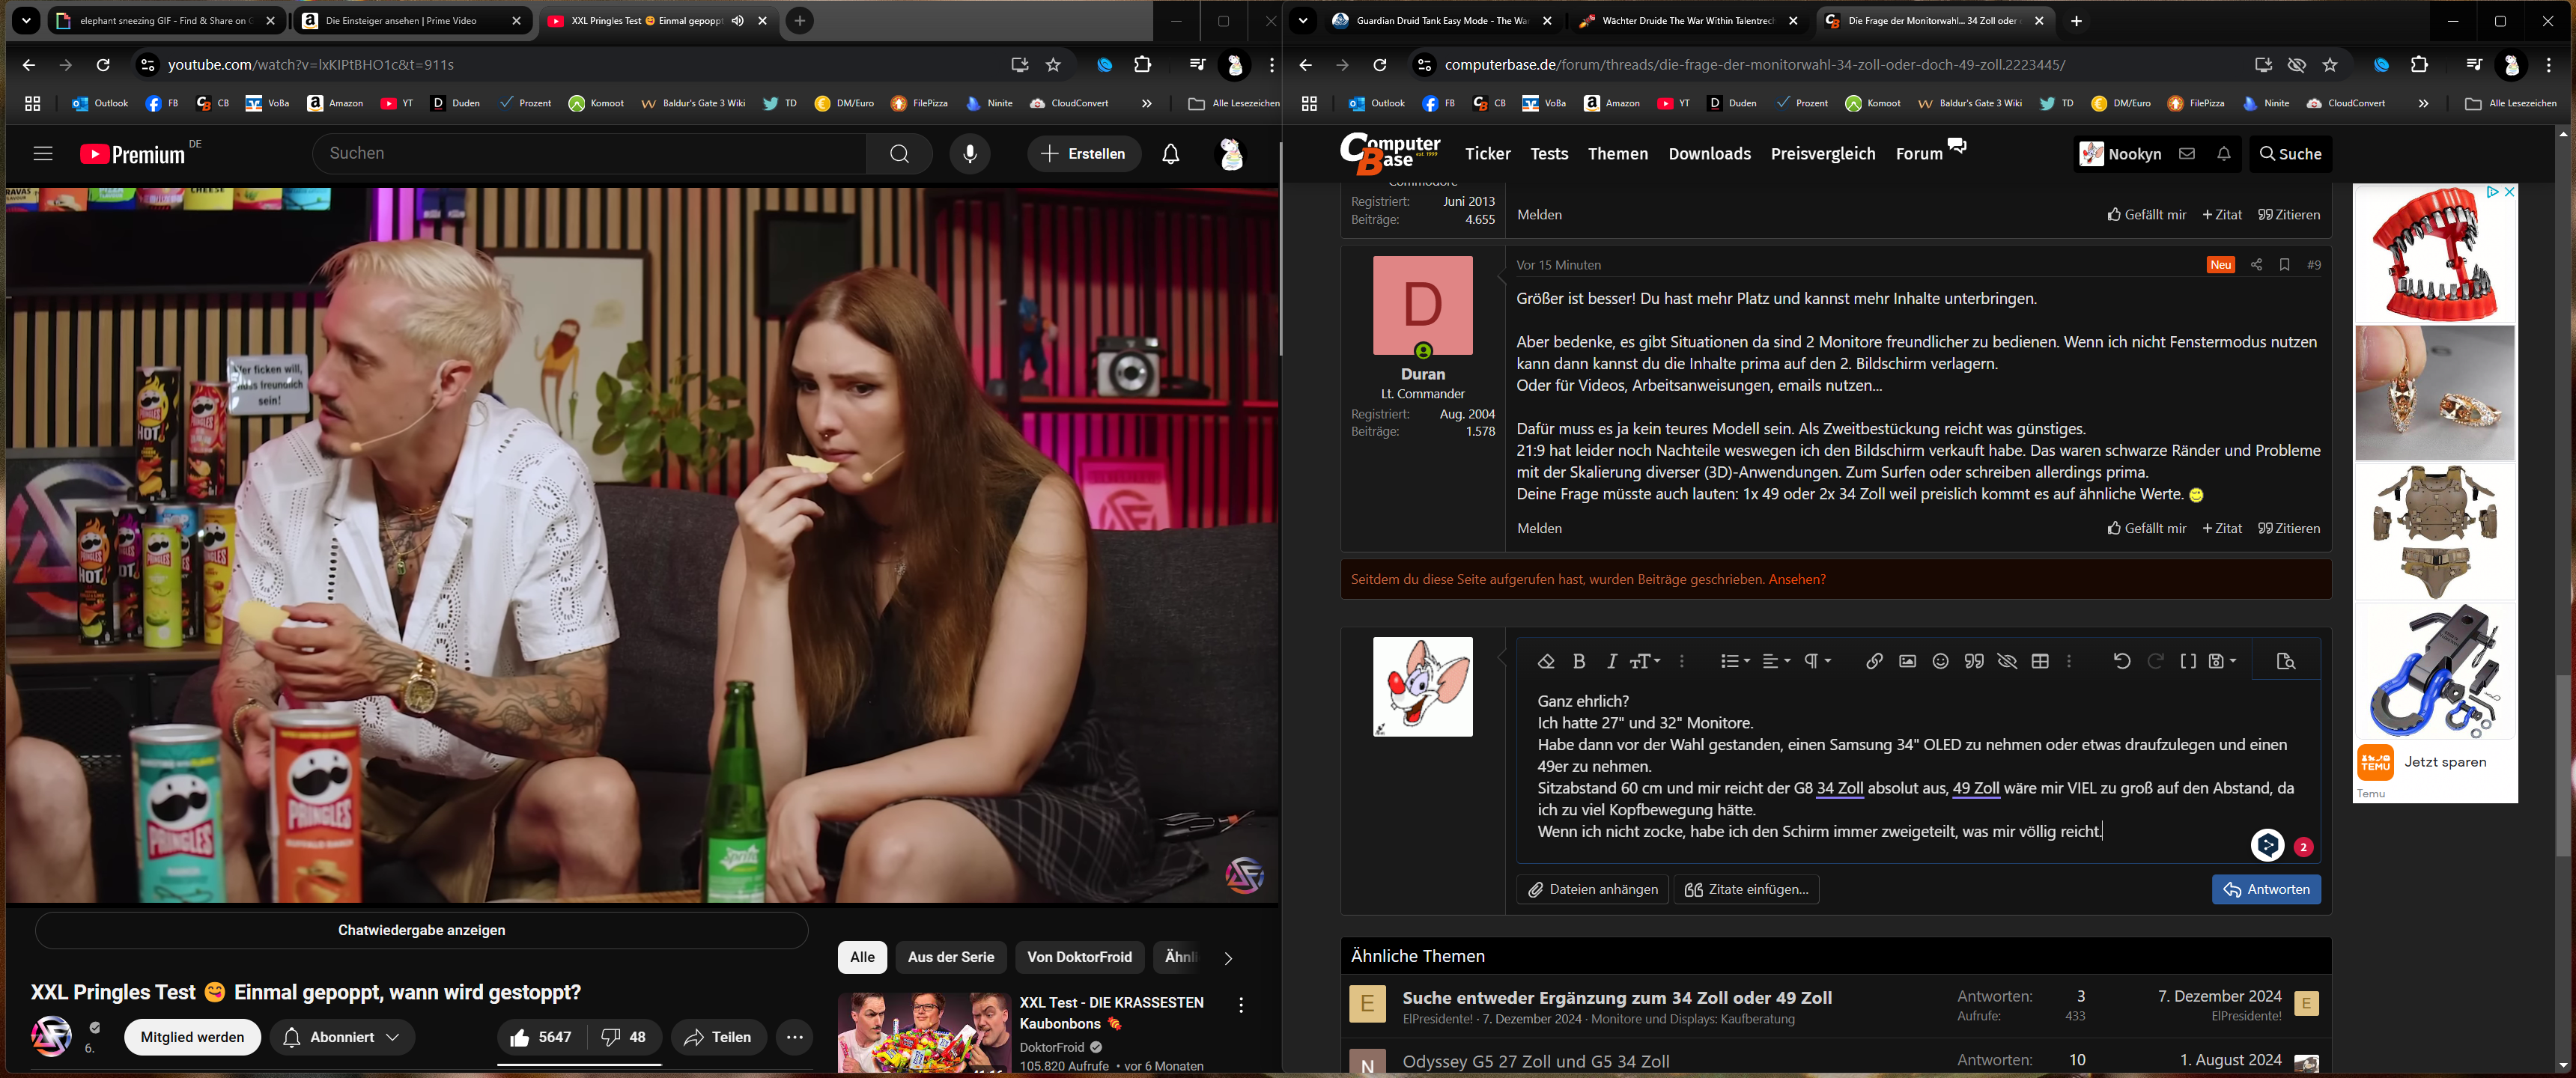
Task: Open 'Suche entweder Ergänzung zum 34 Zoll' thread
Action: (1616, 997)
